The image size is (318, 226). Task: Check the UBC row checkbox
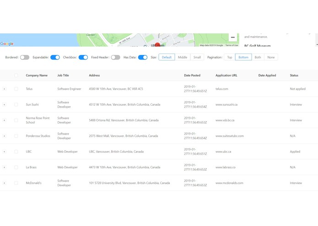point(16,151)
